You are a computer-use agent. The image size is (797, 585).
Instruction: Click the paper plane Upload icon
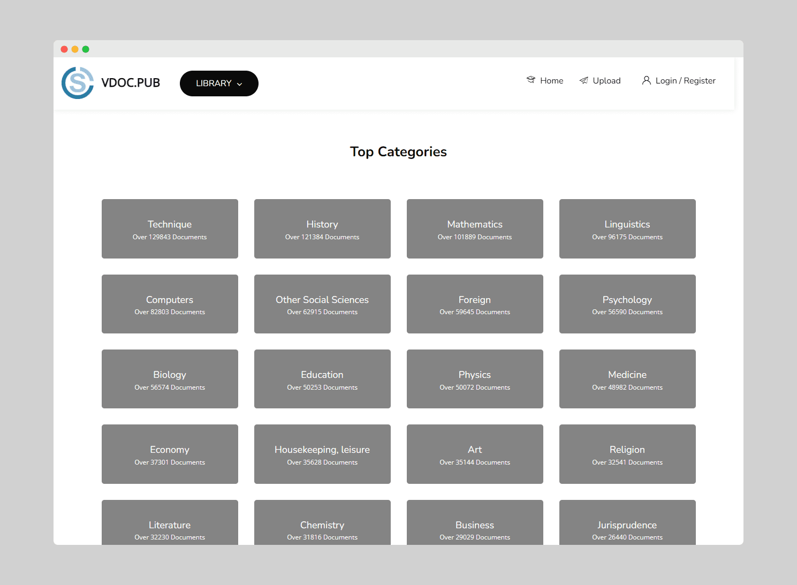[584, 80]
